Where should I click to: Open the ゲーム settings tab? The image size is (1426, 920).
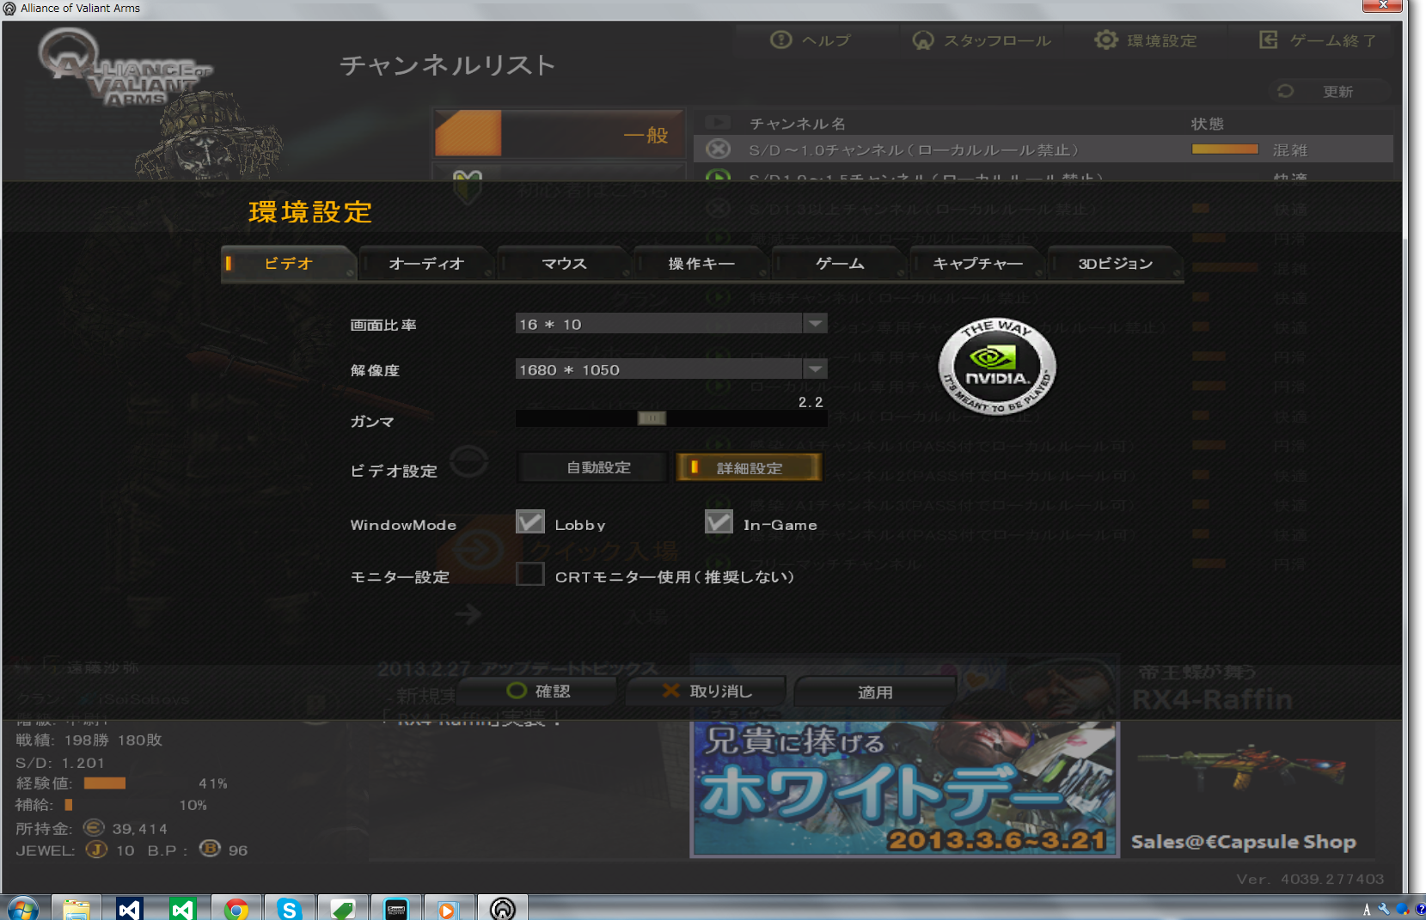point(840,264)
